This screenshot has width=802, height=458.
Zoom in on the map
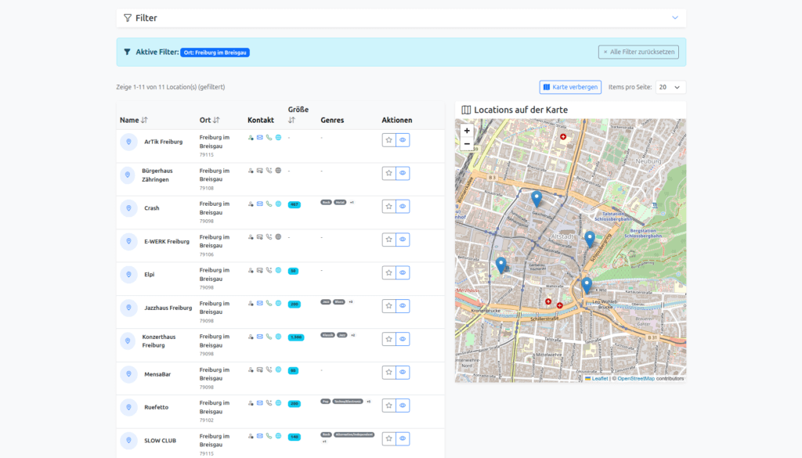pyautogui.click(x=467, y=131)
